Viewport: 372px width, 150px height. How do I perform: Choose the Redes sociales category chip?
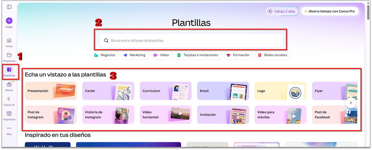273,55
